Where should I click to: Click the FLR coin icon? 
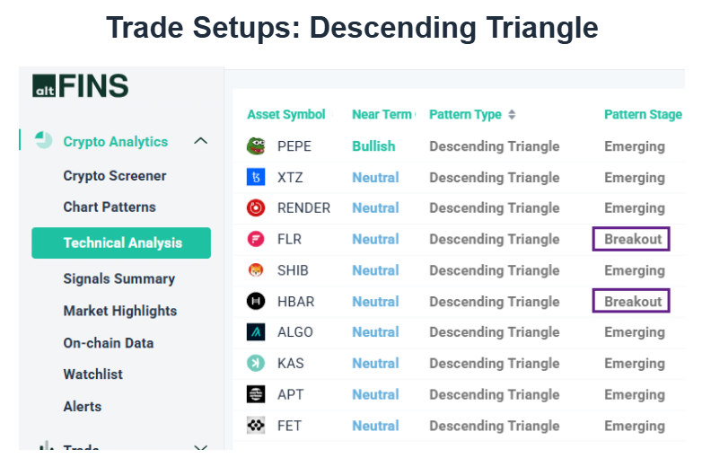(x=256, y=239)
